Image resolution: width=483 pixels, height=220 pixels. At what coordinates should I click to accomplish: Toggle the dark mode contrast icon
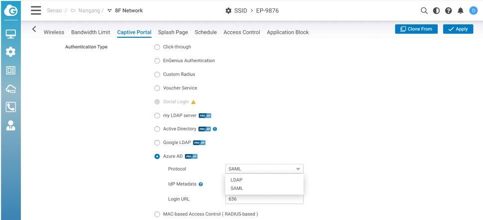click(x=437, y=11)
